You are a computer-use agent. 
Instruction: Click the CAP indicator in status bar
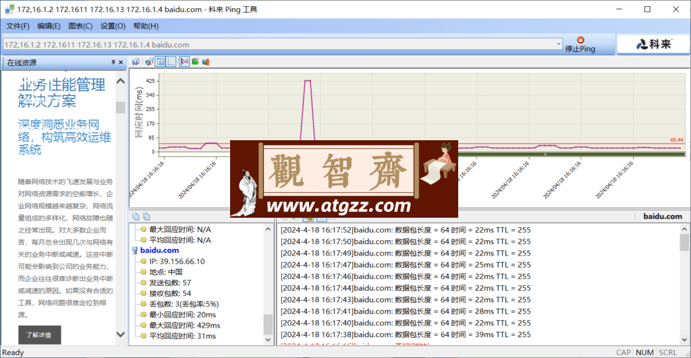tap(623, 353)
